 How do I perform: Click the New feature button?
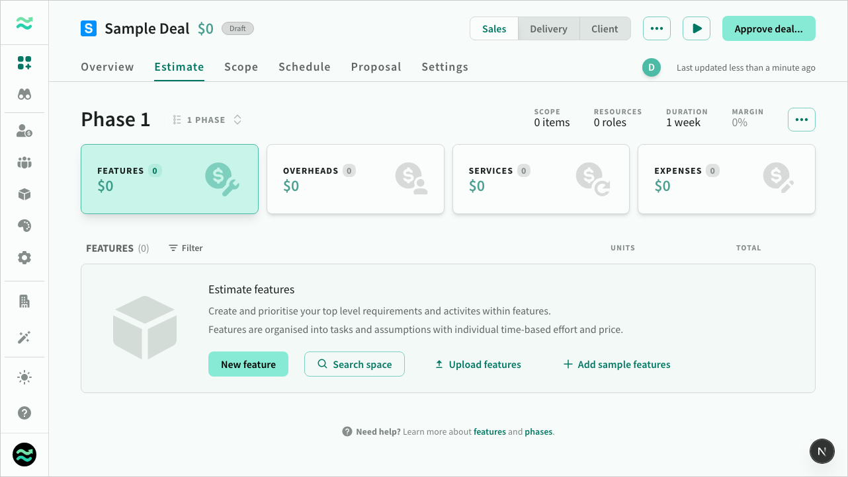pyautogui.click(x=248, y=364)
